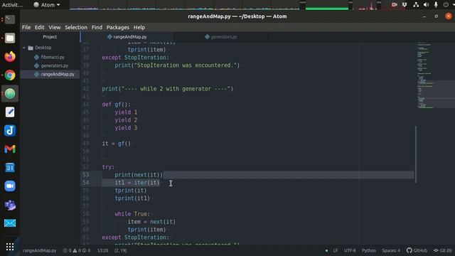Click the Desktop folder icon in tree
The height and width of the screenshot is (256, 455).
click(x=31, y=48)
